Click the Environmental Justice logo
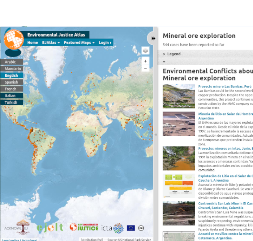Viewport: 253px width, 241px height. [x=84, y=227]
